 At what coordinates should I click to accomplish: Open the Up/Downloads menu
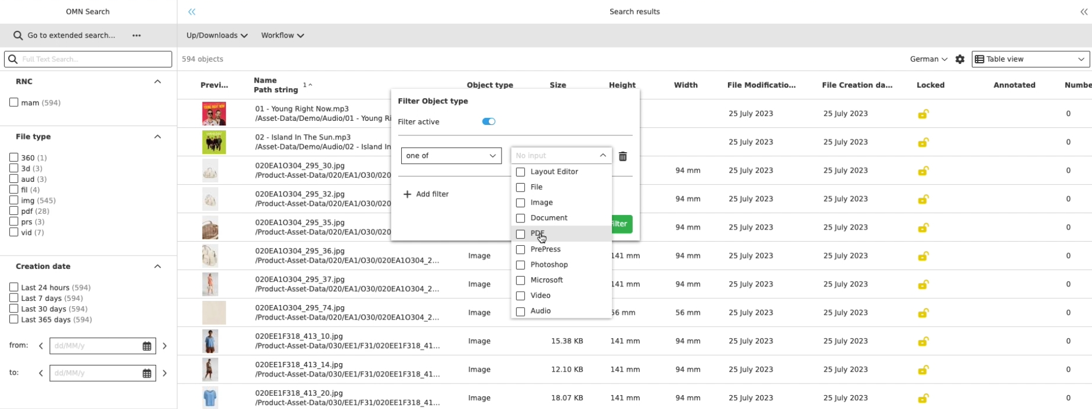pos(217,35)
